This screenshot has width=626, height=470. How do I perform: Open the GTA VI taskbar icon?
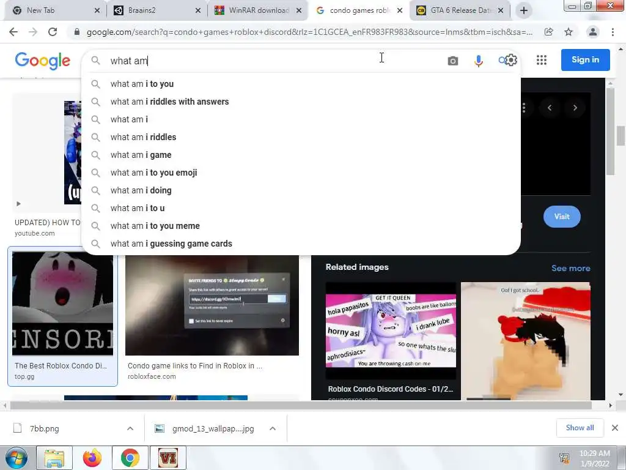pos(168,458)
